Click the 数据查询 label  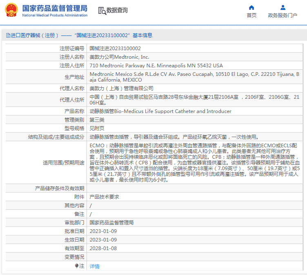pos(117,10)
